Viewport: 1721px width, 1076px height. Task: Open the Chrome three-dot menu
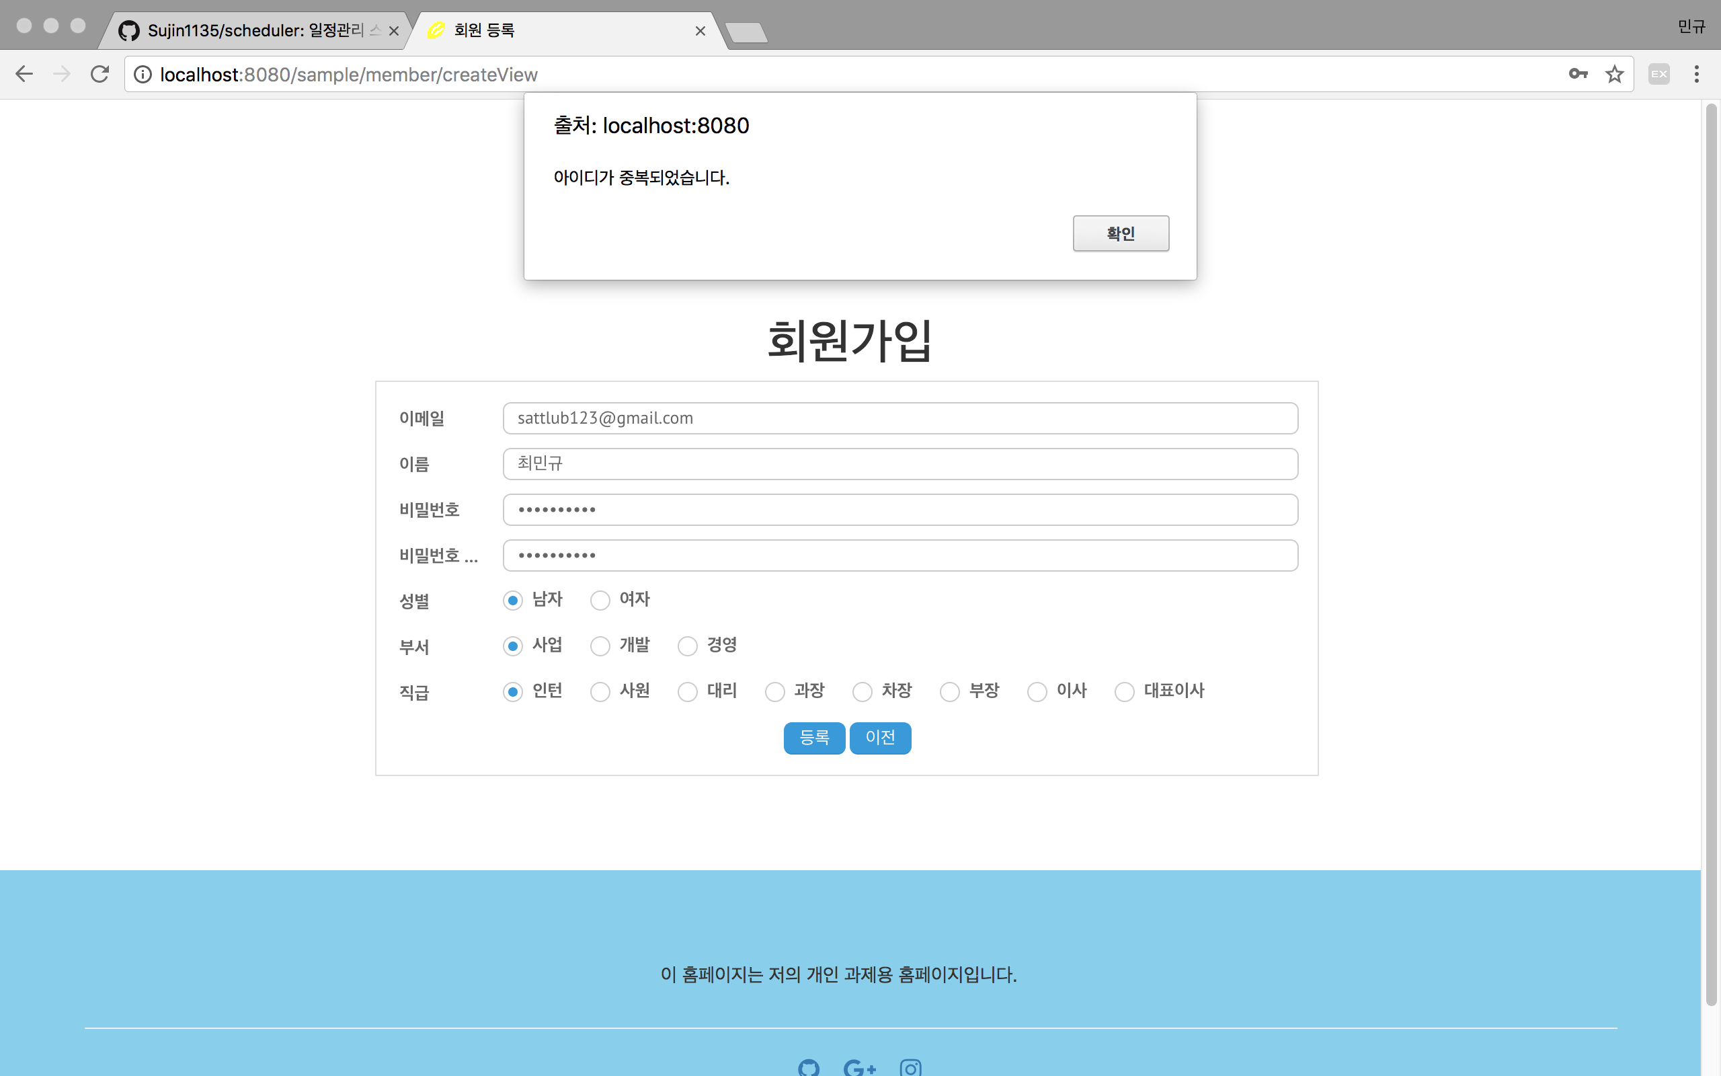(1696, 74)
